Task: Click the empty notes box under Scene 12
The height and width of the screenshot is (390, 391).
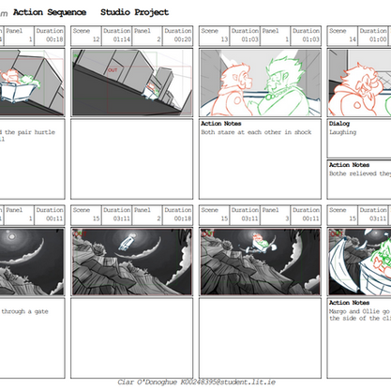Action: coord(132,158)
